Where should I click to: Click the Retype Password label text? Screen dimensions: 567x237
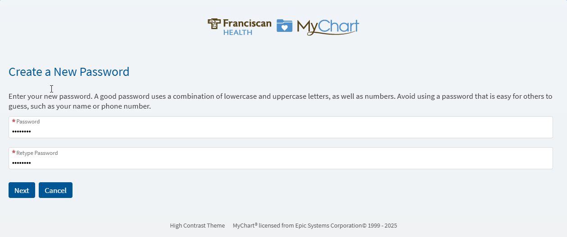[x=37, y=153]
